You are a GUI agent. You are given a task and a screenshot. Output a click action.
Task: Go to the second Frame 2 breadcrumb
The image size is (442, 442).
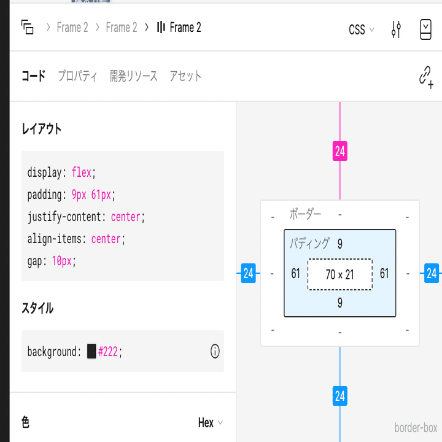pos(122,28)
